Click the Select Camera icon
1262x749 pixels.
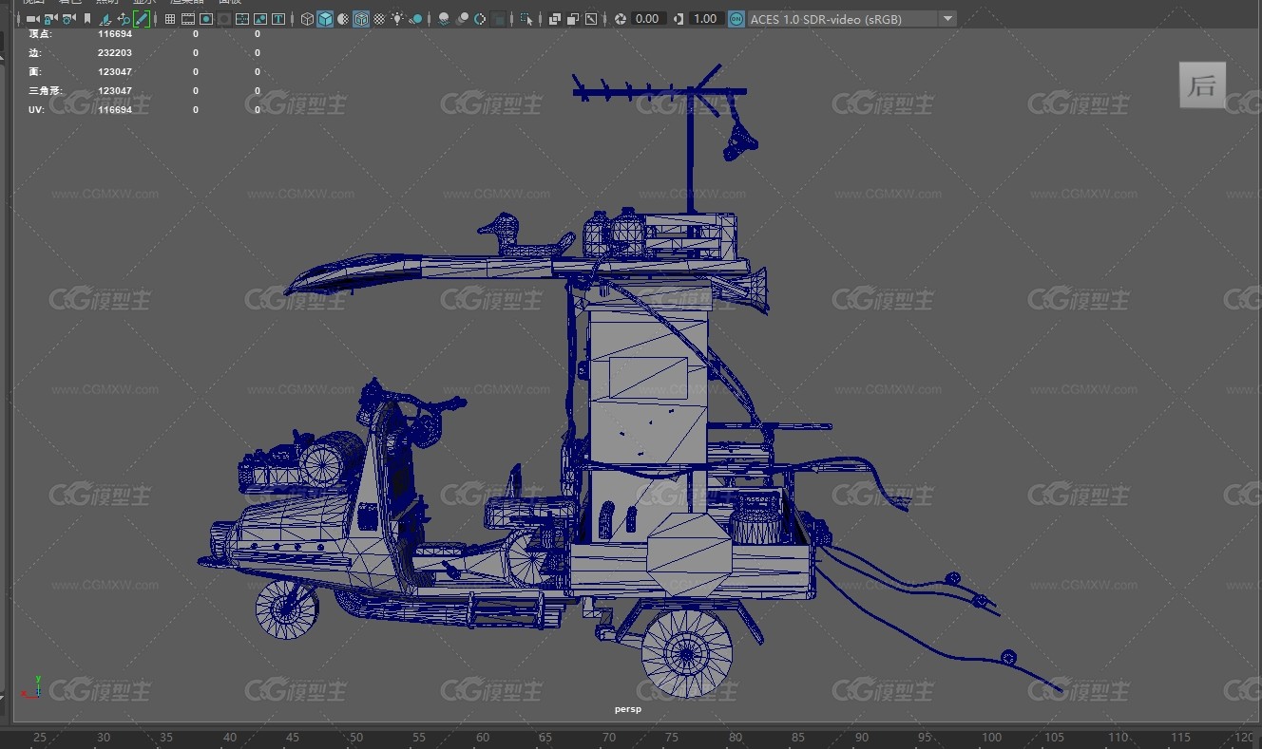(x=32, y=19)
